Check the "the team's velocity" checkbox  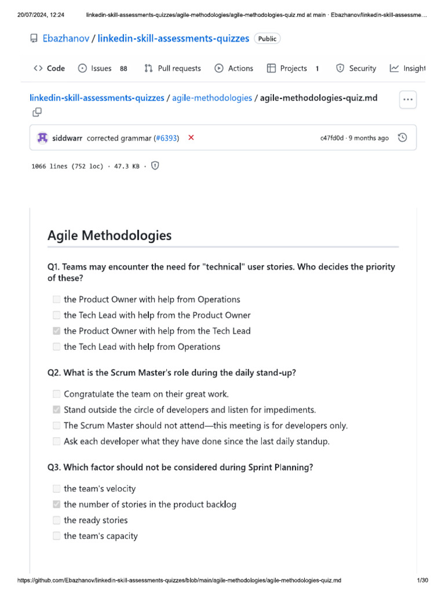click(x=56, y=488)
